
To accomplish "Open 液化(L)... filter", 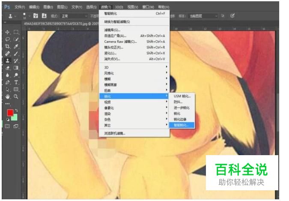I will coord(134,53).
